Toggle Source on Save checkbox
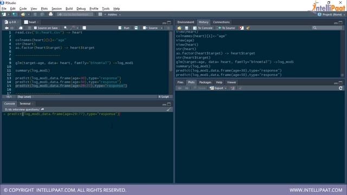The width and height of the screenshot is (347, 195). [35, 28]
